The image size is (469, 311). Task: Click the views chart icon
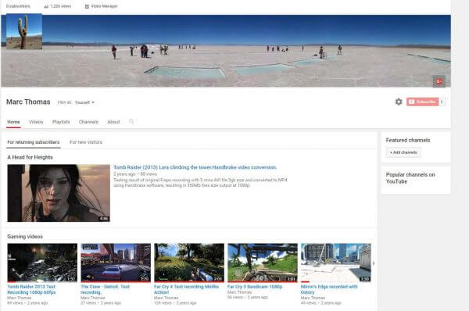click(46, 6)
